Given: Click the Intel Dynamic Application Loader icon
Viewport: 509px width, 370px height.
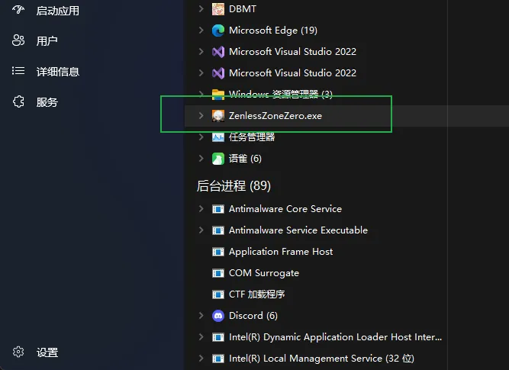Looking at the screenshot, I should [x=217, y=337].
